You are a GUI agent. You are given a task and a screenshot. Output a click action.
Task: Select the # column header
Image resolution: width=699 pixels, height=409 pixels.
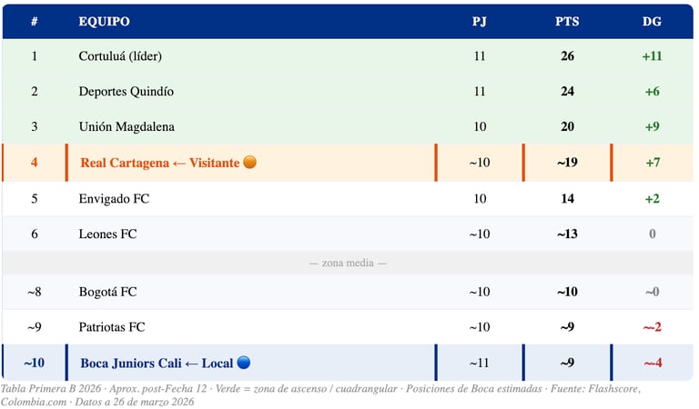tap(35, 22)
